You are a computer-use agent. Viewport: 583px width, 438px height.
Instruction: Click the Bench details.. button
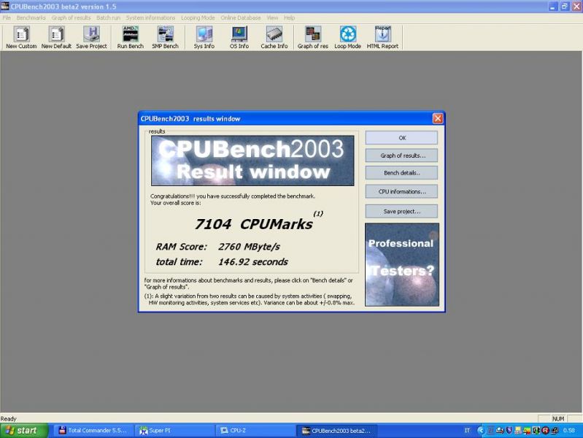point(401,173)
